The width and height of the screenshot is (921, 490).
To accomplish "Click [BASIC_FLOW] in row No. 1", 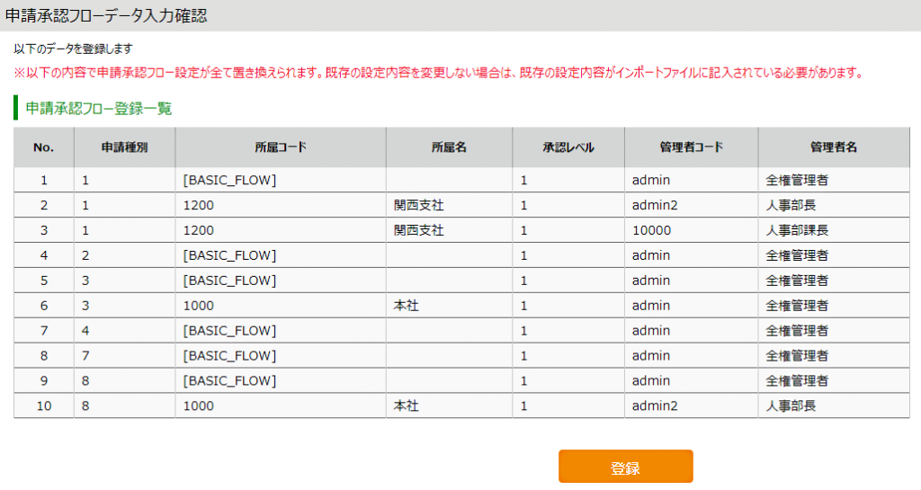I will (x=228, y=181).
